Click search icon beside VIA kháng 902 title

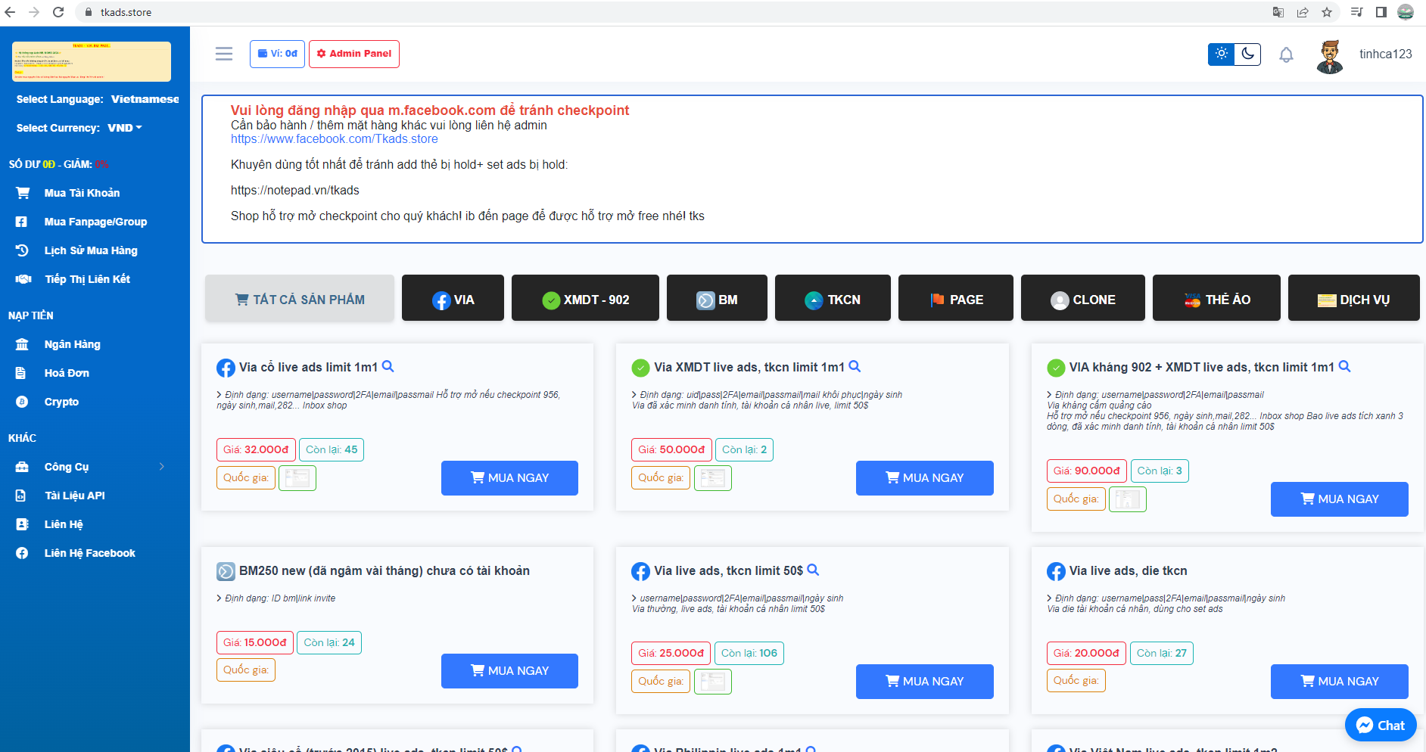(1345, 366)
